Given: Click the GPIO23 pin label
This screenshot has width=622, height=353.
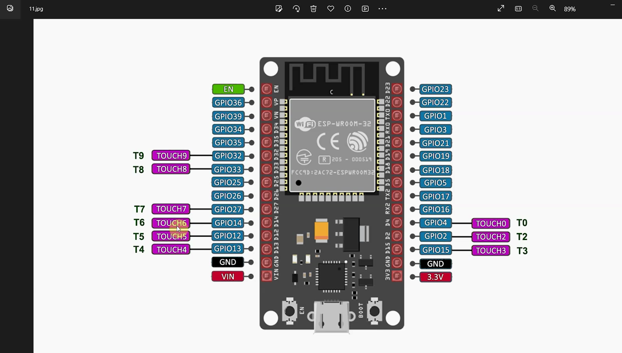Looking at the screenshot, I should pyautogui.click(x=435, y=89).
